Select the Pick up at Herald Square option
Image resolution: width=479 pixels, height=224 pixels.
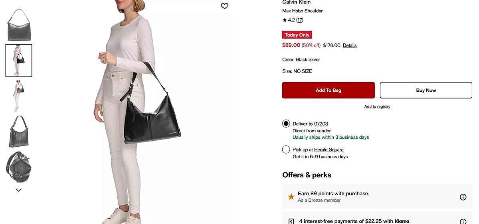point(286,149)
